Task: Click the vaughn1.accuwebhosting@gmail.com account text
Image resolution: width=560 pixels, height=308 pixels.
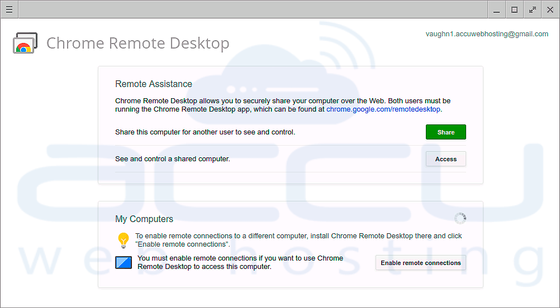Action: point(487,34)
